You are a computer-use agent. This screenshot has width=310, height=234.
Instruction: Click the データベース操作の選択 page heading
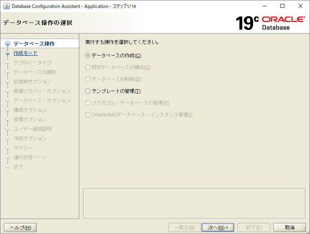click(38, 23)
